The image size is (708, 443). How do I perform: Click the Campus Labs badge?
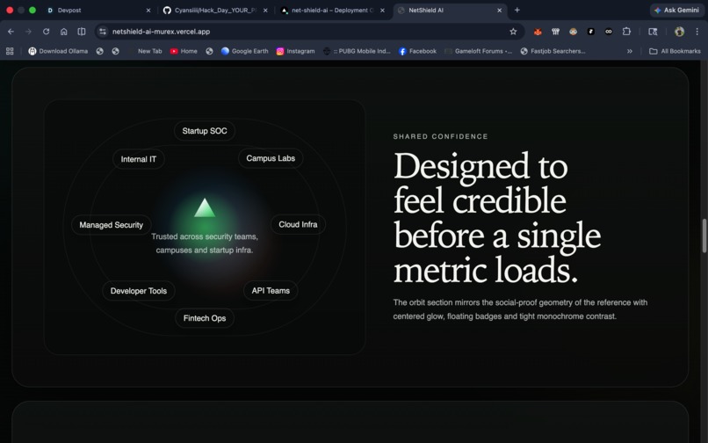[x=271, y=158]
